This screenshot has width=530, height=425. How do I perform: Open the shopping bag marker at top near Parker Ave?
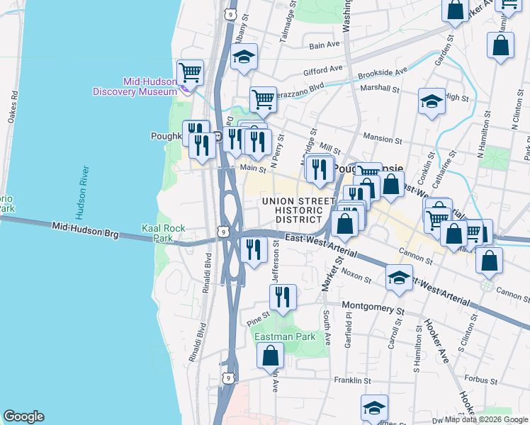456,10
